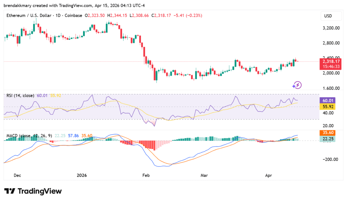Click the TradingView logo in bottom corner

[x=33, y=191]
